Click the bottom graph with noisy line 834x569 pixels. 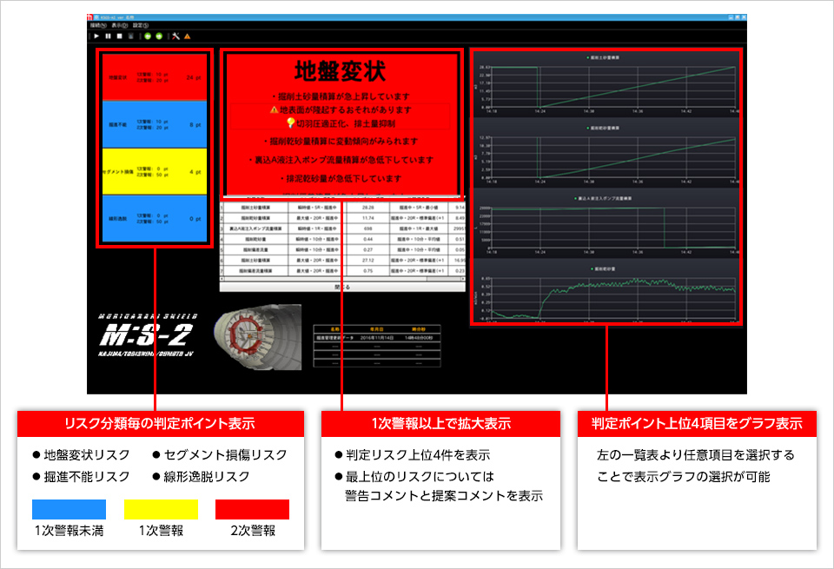coord(606,292)
